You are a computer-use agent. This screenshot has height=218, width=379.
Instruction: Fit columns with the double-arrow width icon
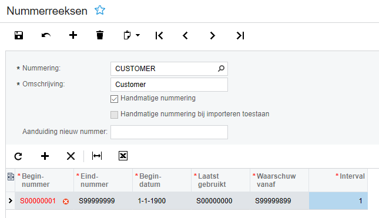97,156
